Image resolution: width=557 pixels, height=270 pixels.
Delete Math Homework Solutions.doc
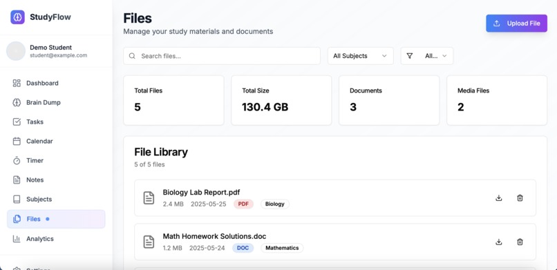pyautogui.click(x=520, y=242)
